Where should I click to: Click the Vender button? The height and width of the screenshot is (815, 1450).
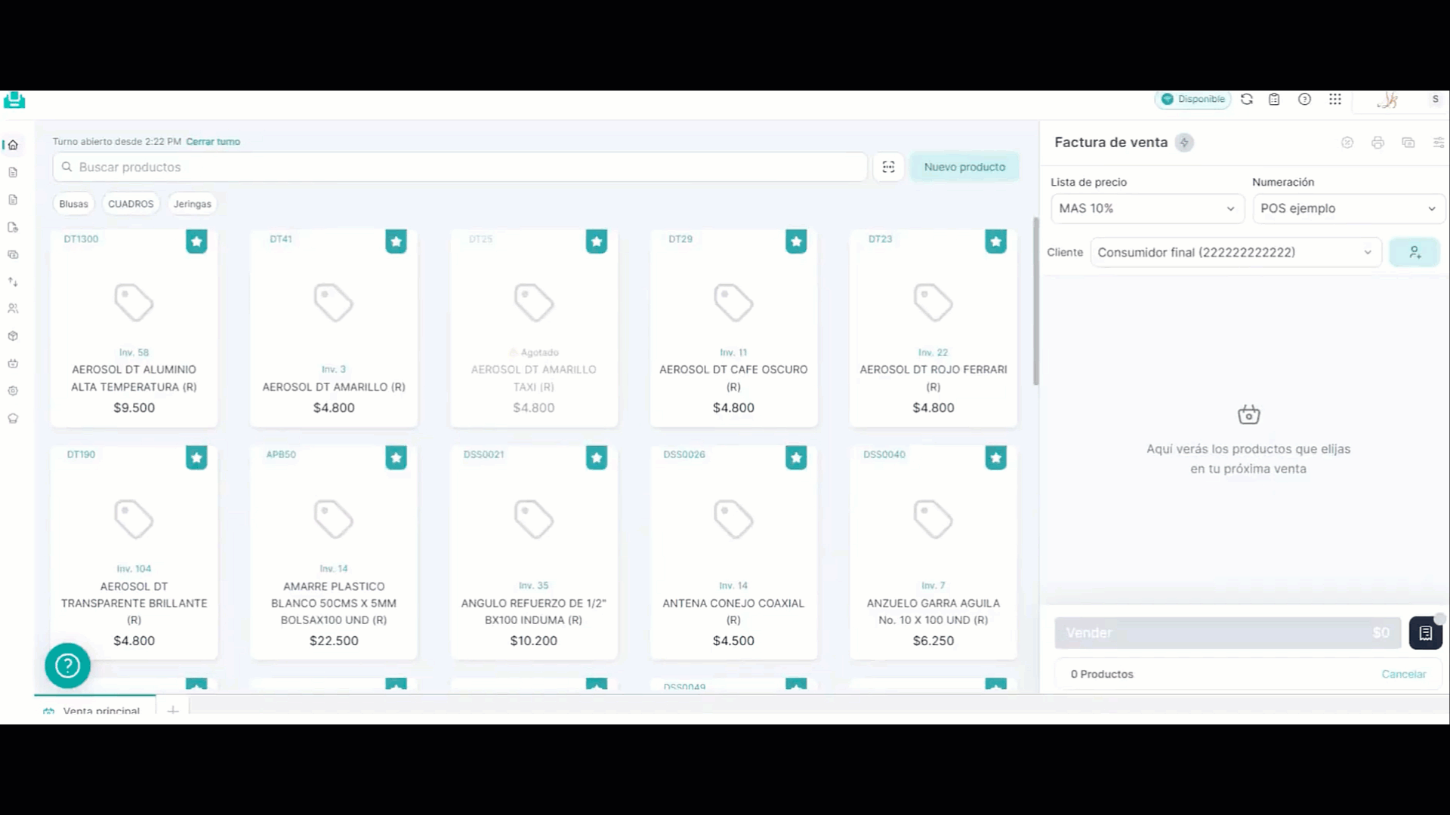point(1228,633)
